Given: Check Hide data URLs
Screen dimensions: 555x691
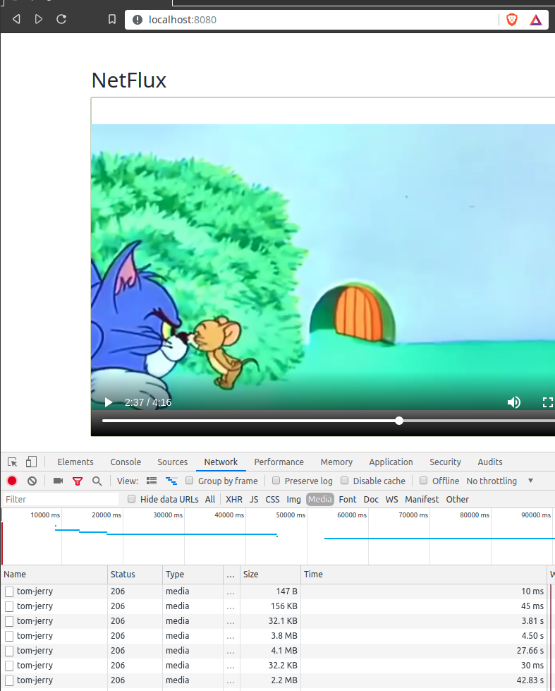Looking at the screenshot, I should click(x=131, y=499).
